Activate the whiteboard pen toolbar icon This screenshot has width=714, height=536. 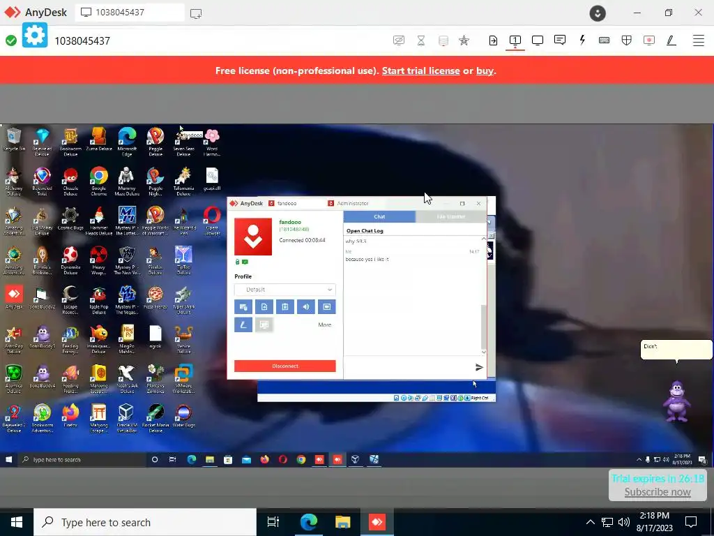[671, 40]
